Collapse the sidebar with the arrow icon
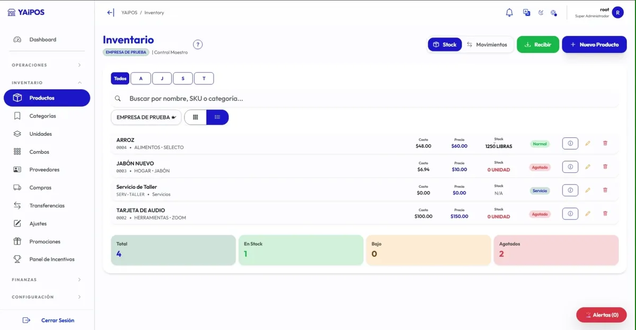The height and width of the screenshot is (330, 636). [110, 13]
